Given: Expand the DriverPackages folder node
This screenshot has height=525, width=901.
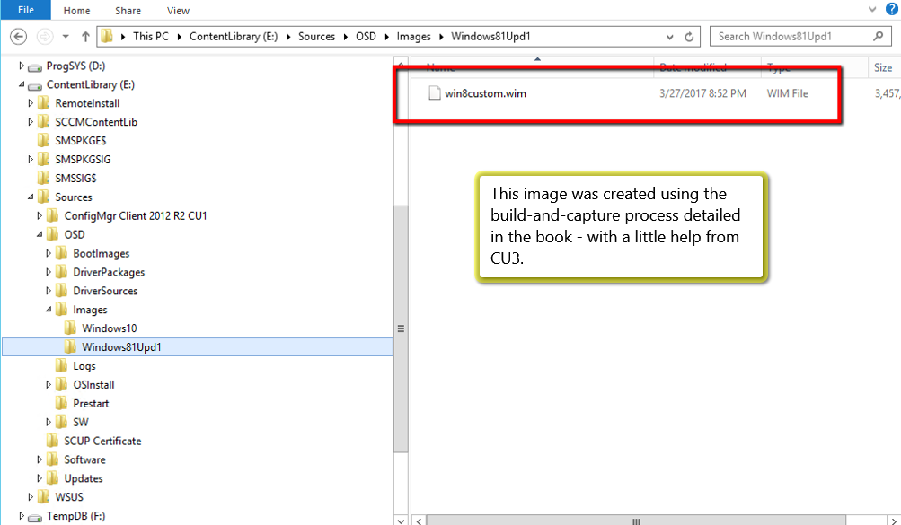Looking at the screenshot, I should (49, 272).
